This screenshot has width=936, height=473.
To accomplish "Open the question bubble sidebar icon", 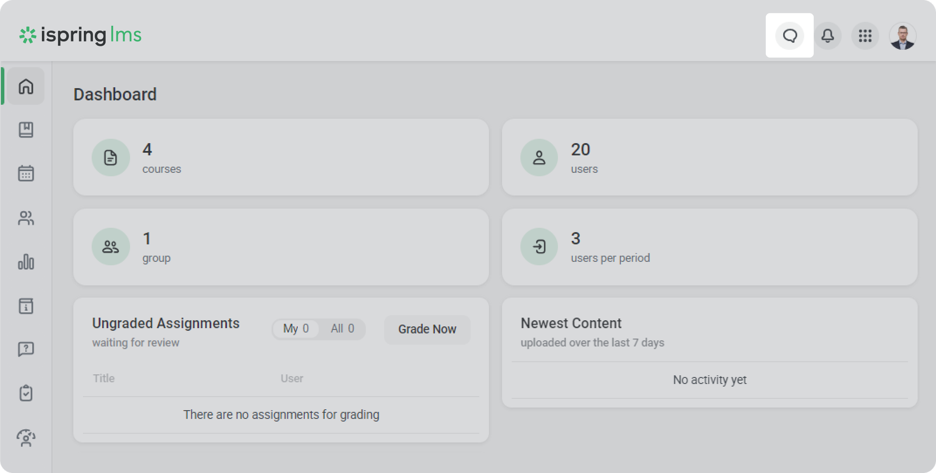I will (x=26, y=349).
